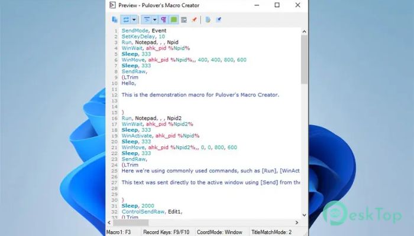Click the WinMove line with 0, 0, 800, 600
The image size is (414, 236).
coord(179,147)
